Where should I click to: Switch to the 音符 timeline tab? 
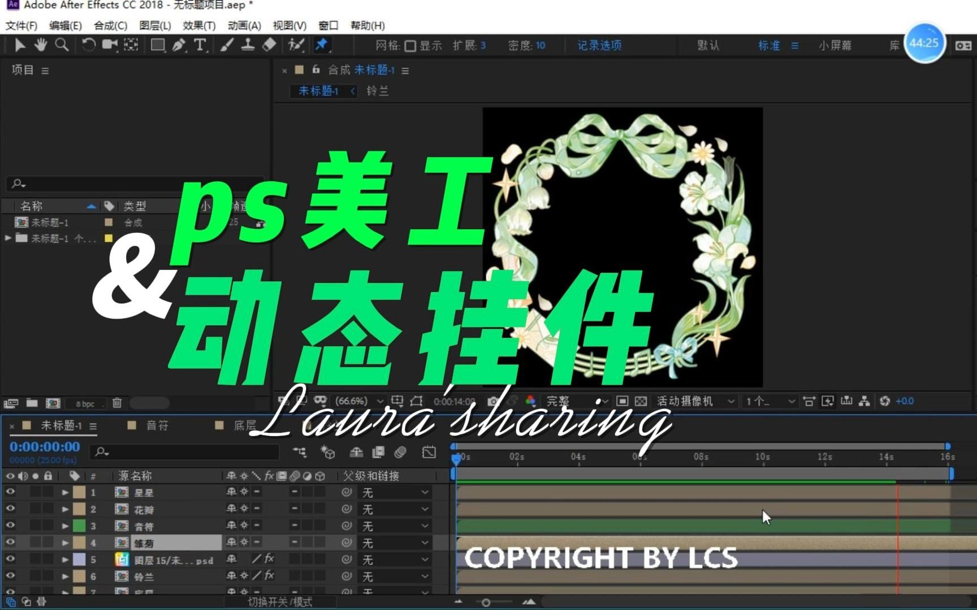coord(157,426)
